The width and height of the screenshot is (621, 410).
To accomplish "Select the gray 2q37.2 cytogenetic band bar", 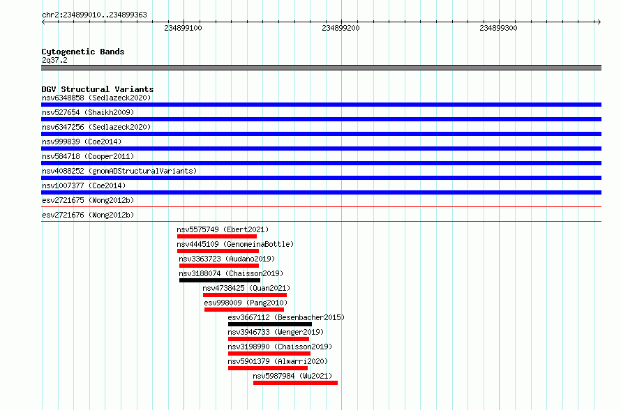I will [x=321, y=68].
